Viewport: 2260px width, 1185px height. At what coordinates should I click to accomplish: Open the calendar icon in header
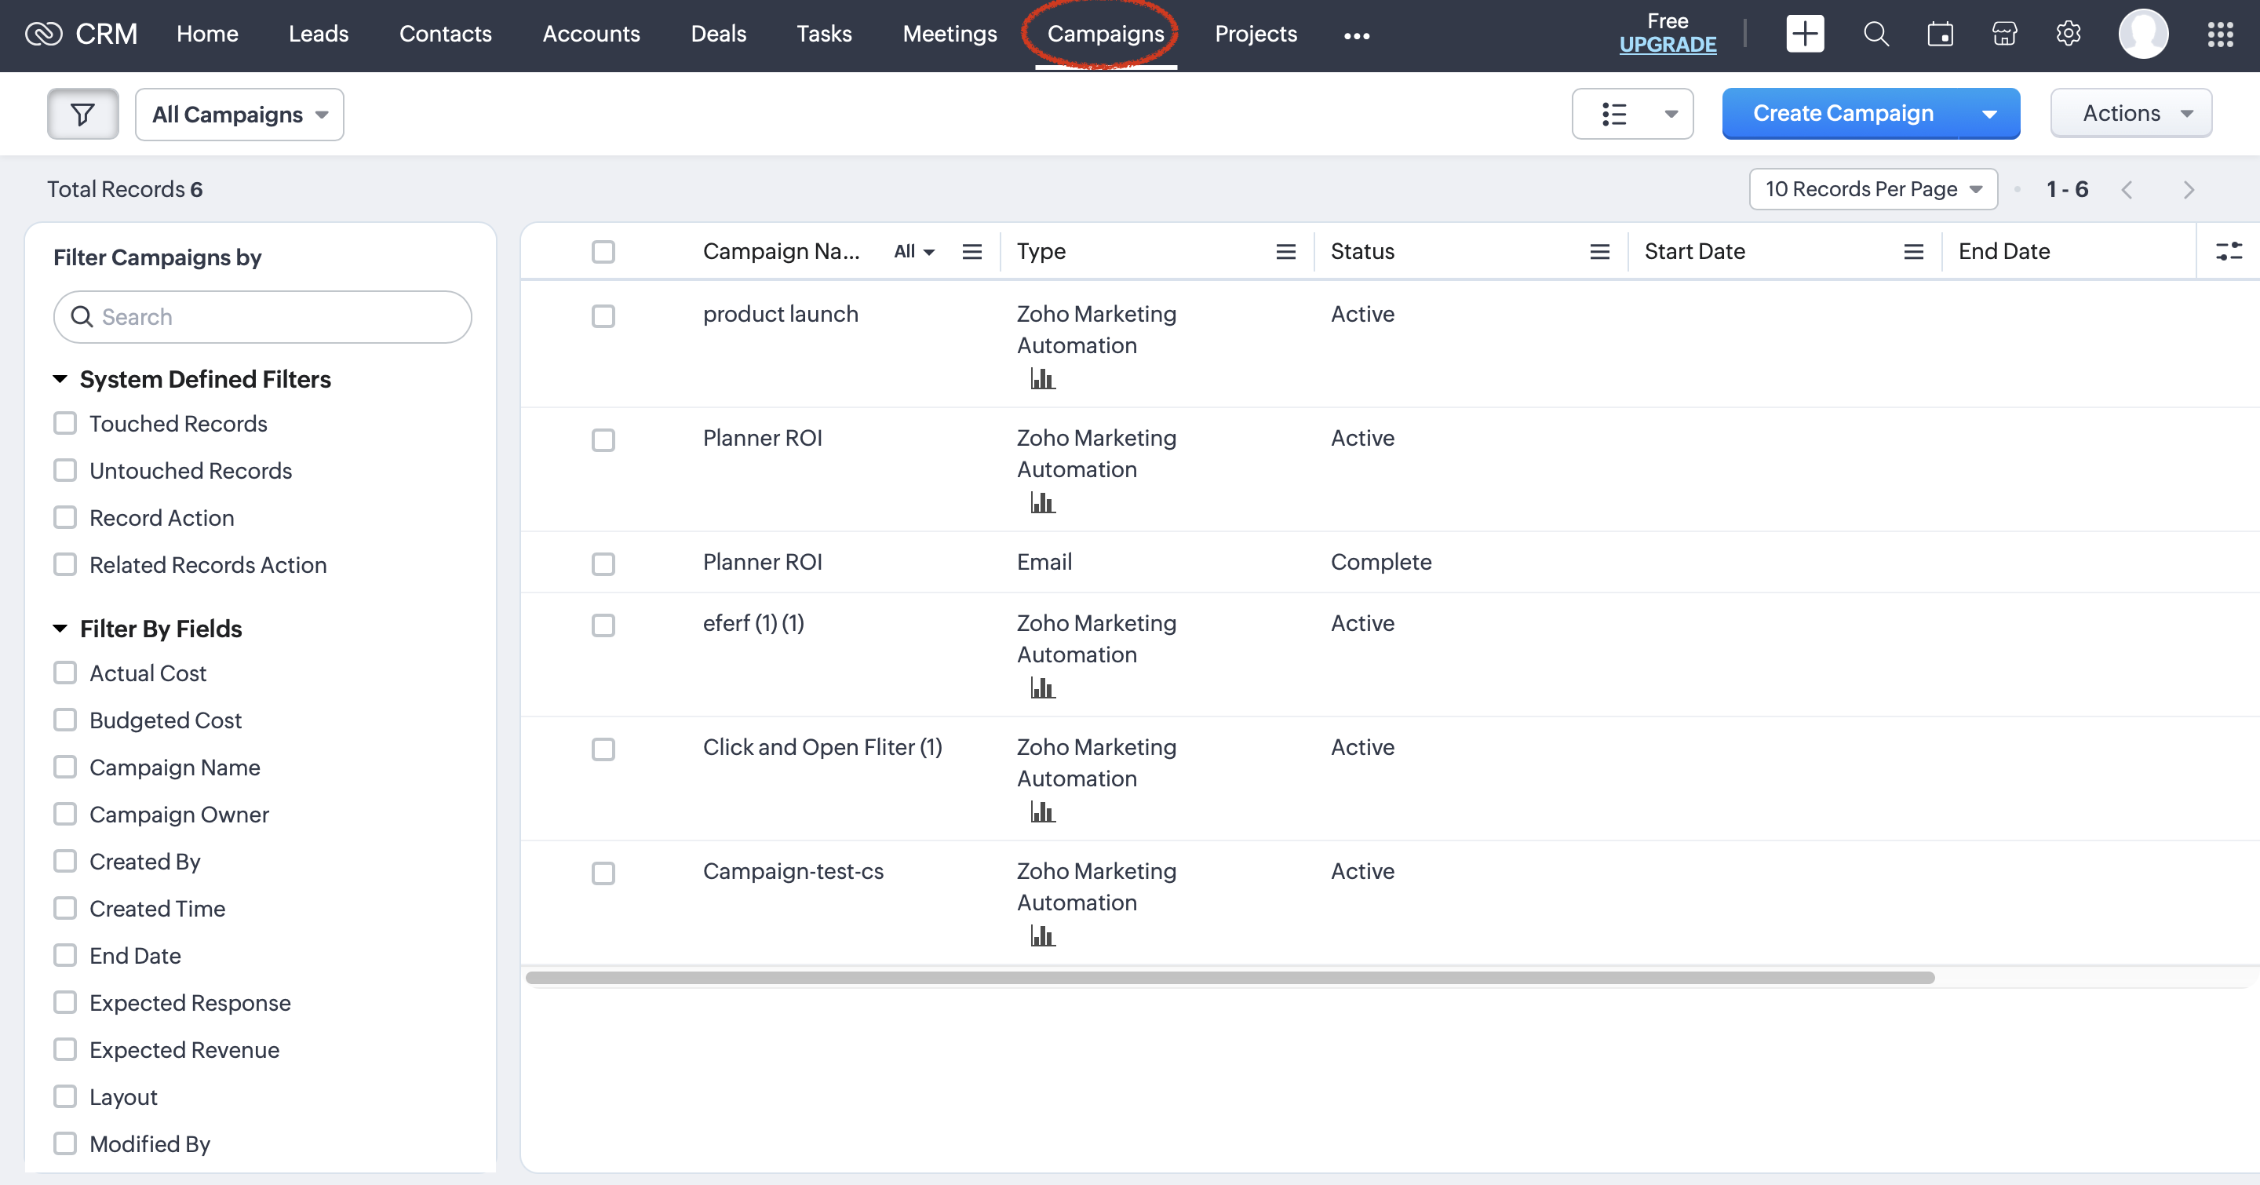(x=1940, y=35)
